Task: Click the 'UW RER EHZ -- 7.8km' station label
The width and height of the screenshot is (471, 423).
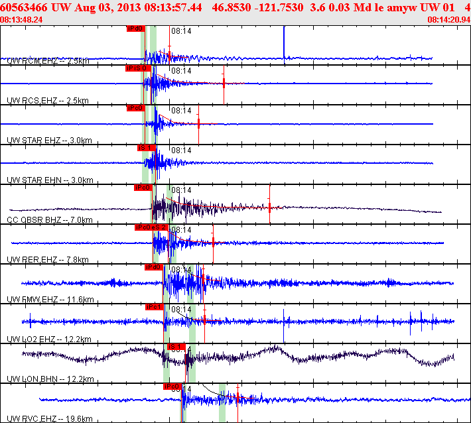Action: click(48, 260)
